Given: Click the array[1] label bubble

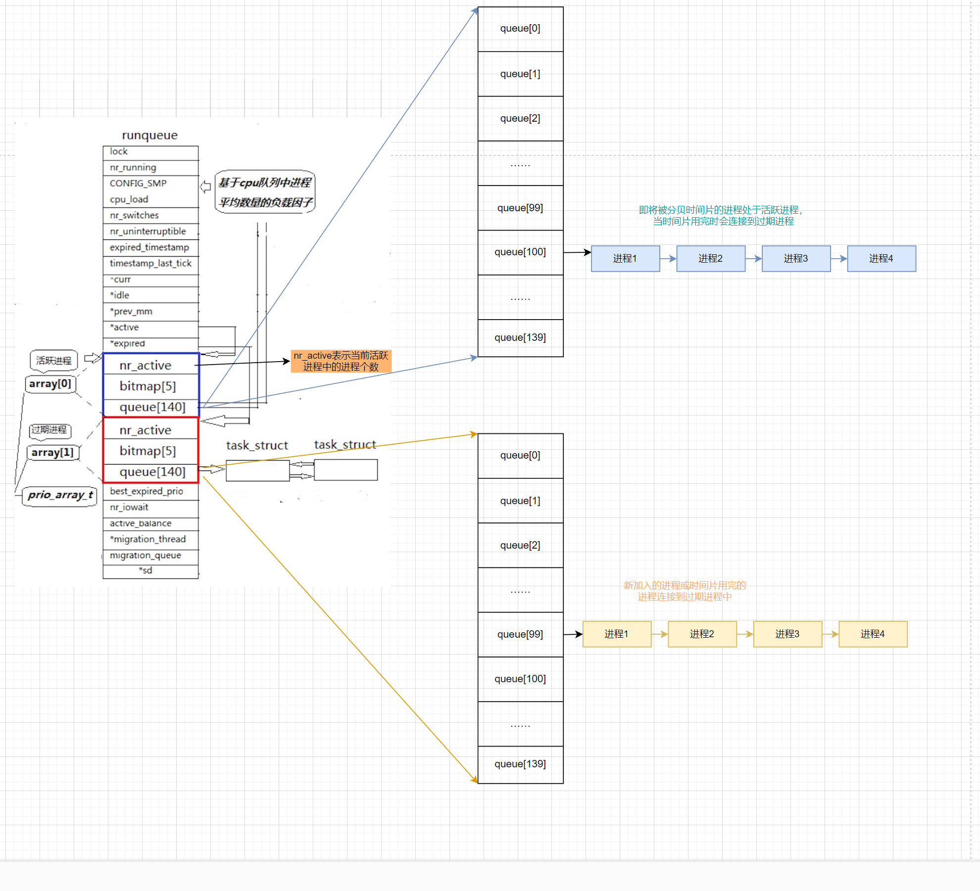Looking at the screenshot, I should [x=52, y=453].
